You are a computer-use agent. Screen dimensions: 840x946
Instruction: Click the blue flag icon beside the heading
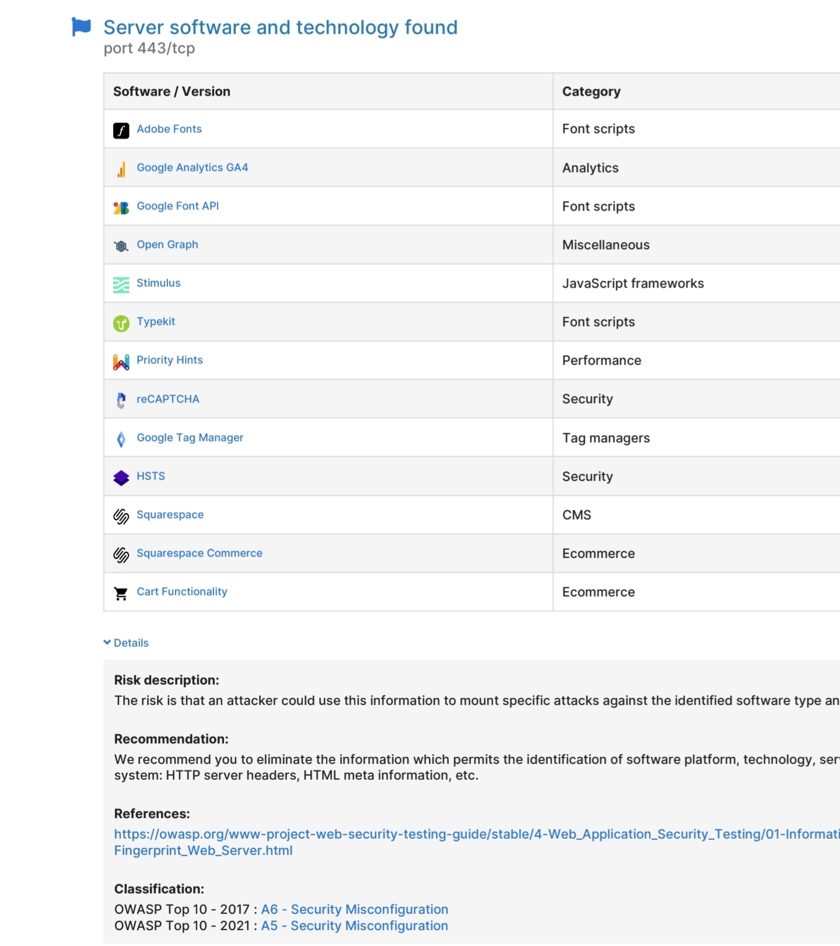pyautogui.click(x=81, y=27)
